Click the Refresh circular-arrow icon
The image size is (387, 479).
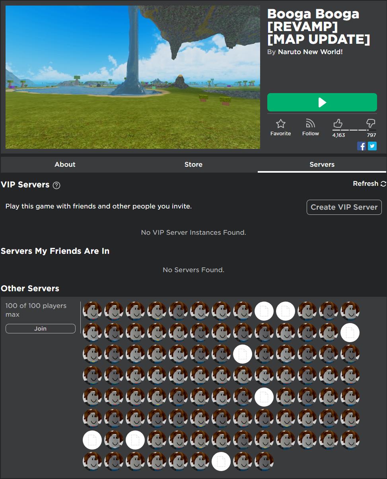point(383,184)
